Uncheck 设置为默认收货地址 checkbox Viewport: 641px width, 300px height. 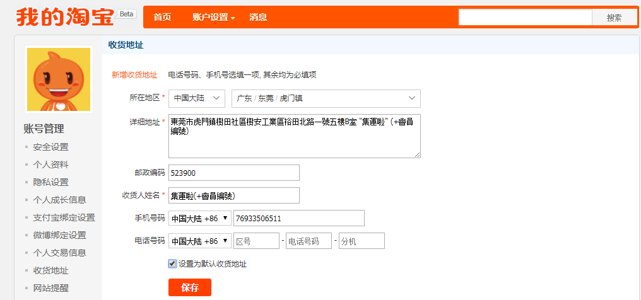click(172, 263)
